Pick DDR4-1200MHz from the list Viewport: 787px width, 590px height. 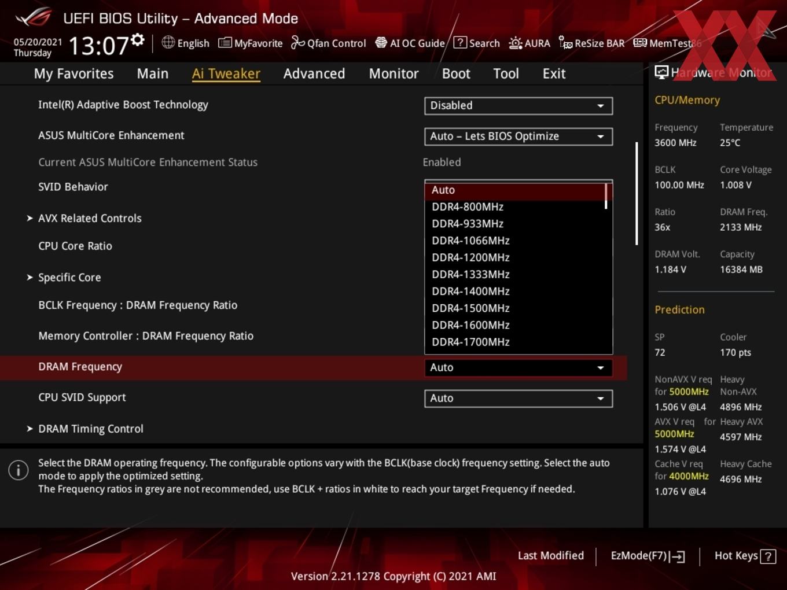(514, 257)
